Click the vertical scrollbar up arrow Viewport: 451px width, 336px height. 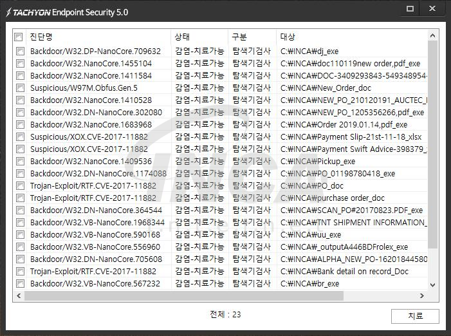[x=432, y=36]
